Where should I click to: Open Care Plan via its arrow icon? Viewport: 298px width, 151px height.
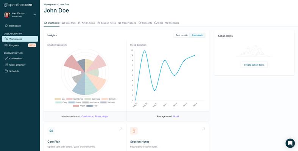[121, 129]
